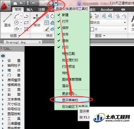Choose 渲染 from the dropdown menu
The width and height of the screenshot is (134, 129).
tap(72, 86)
